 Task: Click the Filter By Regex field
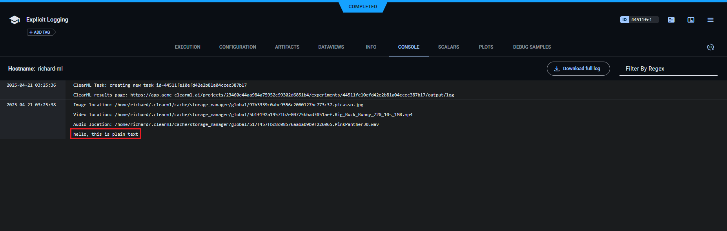(668, 69)
